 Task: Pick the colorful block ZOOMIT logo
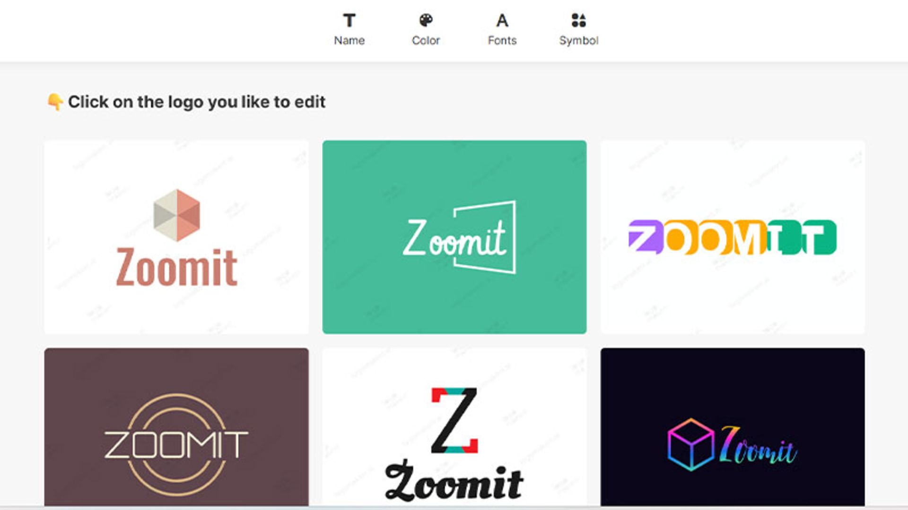pos(733,237)
